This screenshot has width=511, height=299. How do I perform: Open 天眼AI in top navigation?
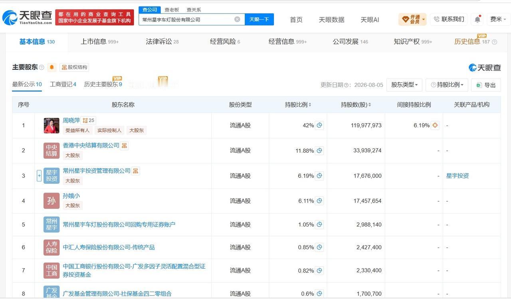pos(370,20)
